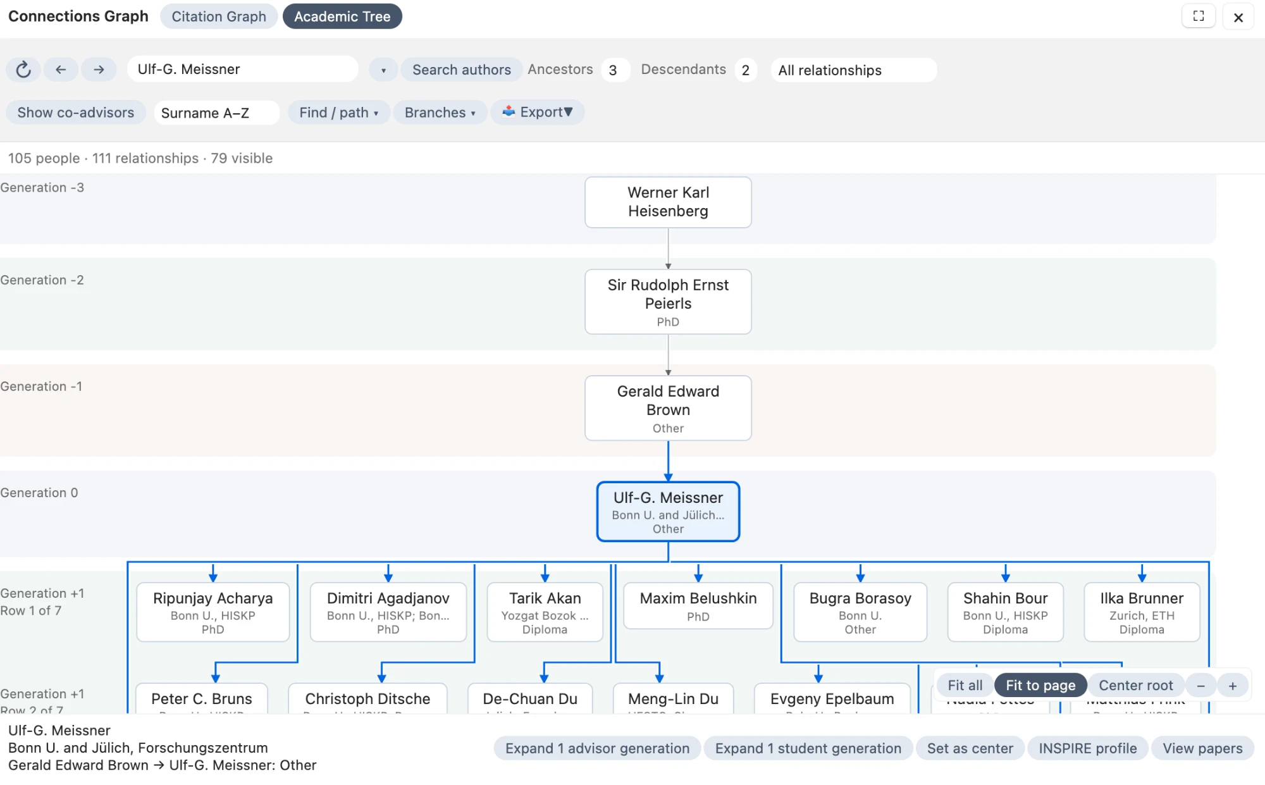Select the Dimitri Agadjanov node
Screen dimensions: 1265x785
click(388, 612)
